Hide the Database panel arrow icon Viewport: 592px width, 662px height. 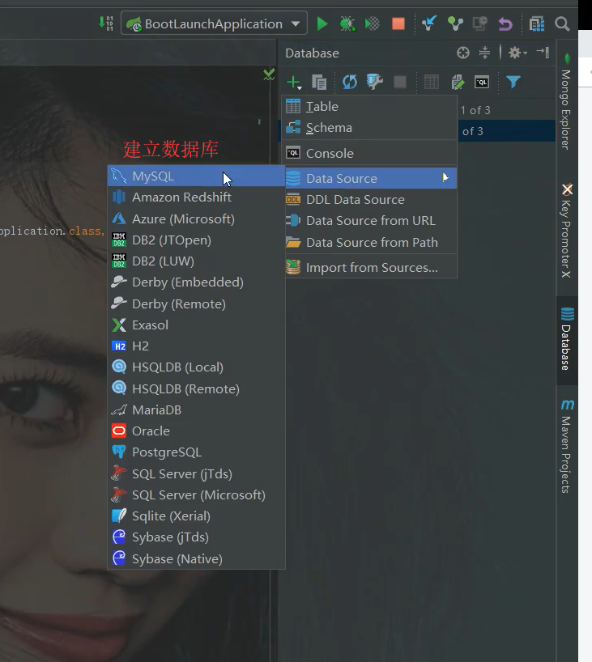click(x=543, y=53)
